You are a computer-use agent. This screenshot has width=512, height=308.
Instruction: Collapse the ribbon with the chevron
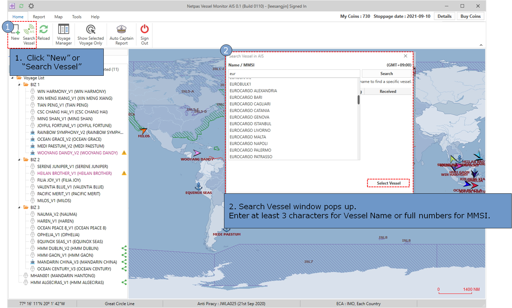pos(481,45)
